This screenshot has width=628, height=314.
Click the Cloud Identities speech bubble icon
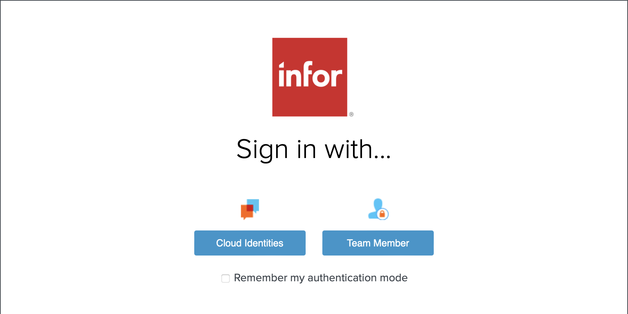click(x=250, y=209)
